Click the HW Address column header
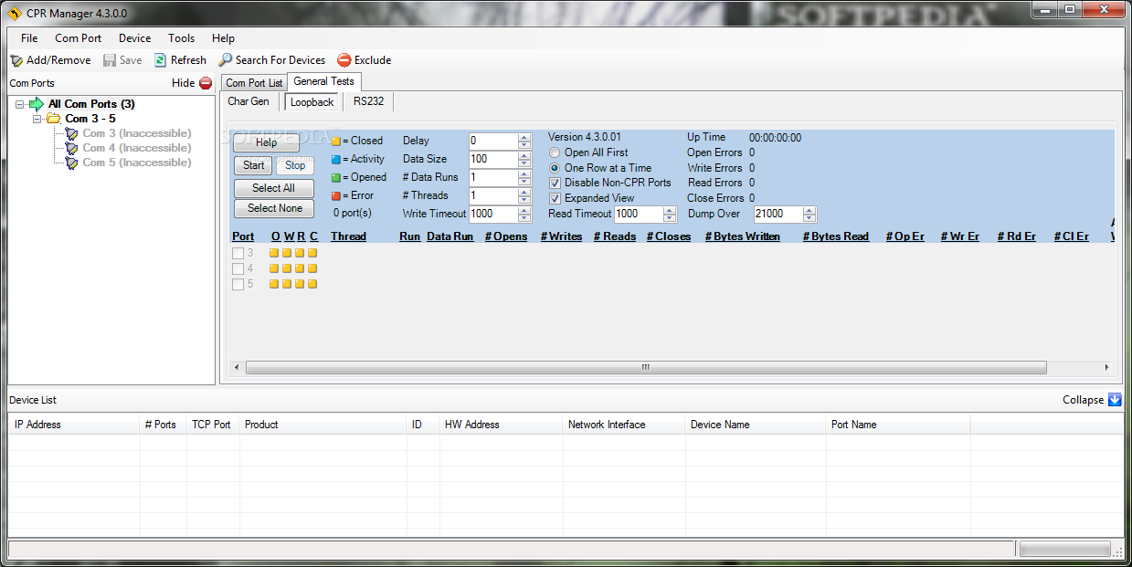1132x567 pixels. point(500,425)
